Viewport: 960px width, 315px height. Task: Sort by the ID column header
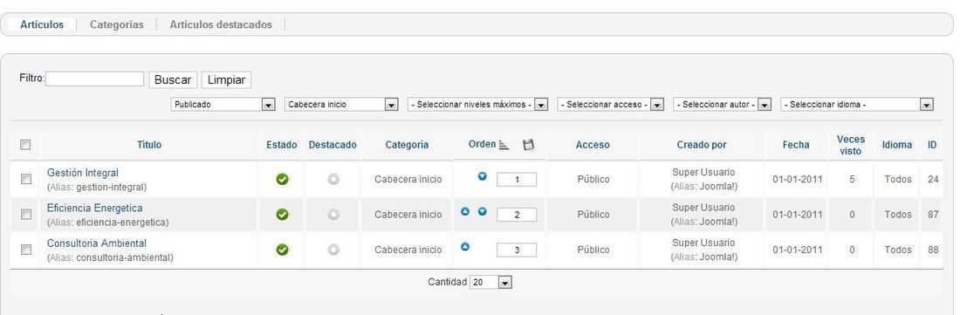(x=932, y=145)
